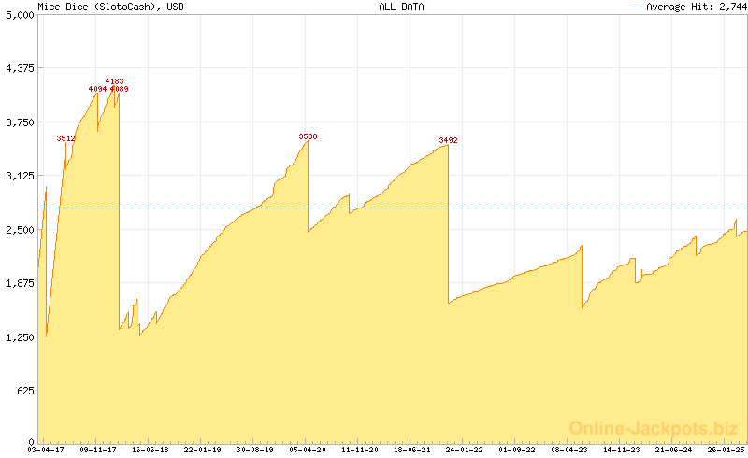
Task: Select the 3492 peak marker
Action: [448, 140]
